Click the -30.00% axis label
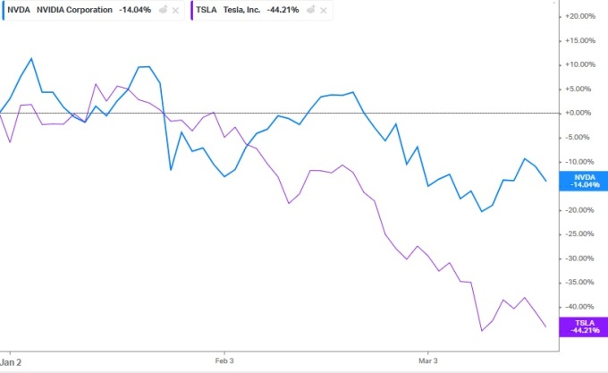The height and width of the screenshot is (373, 608). click(x=581, y=258)
